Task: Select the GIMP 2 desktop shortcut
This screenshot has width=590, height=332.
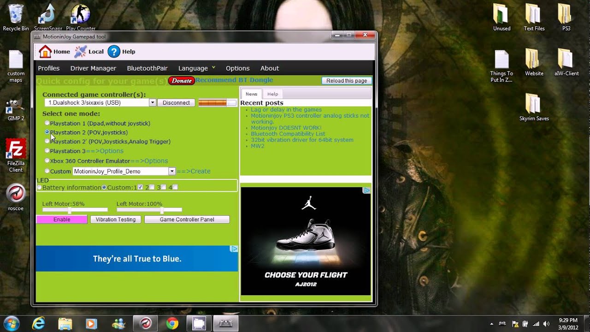Action: [x=16, y=110]
